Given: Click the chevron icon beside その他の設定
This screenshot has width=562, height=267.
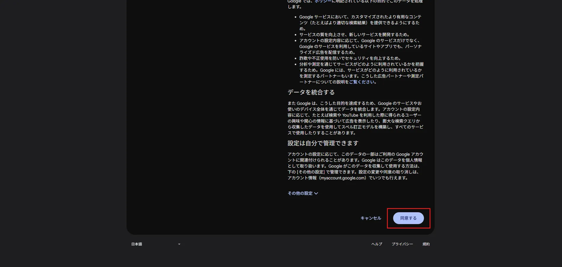Looking at the screenshot, I should click(316, 193).
